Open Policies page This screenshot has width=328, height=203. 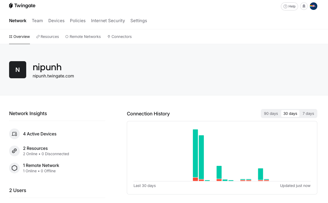(x=78, y=21)
